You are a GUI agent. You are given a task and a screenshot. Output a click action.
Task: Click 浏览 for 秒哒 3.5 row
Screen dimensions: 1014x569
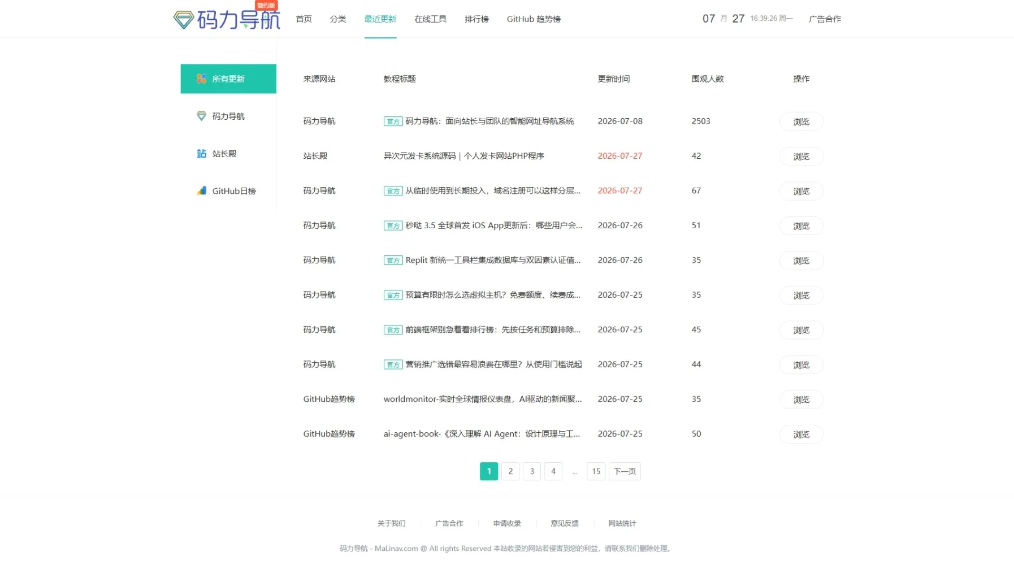coord(801,226)
